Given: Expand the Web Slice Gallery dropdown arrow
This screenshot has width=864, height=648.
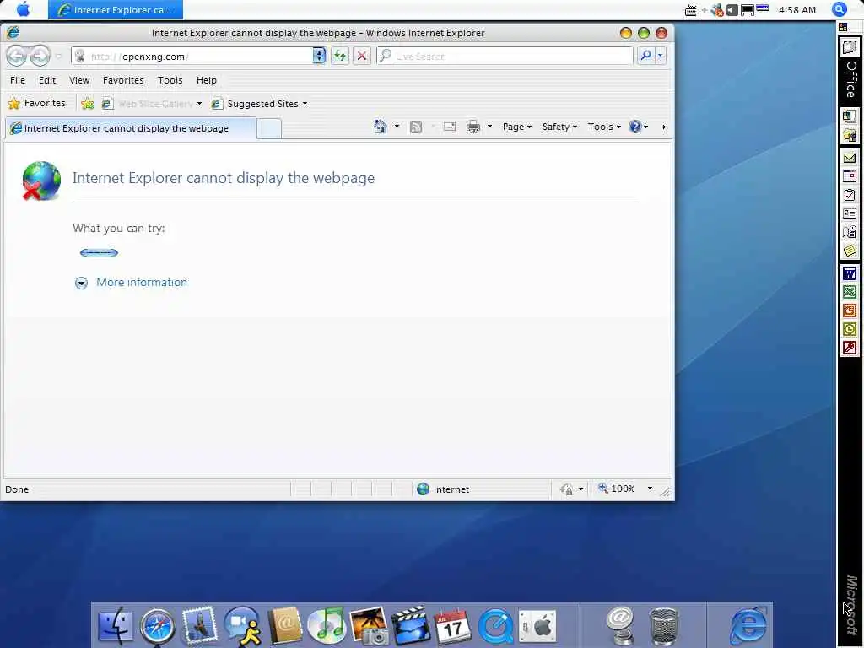Looking at the screenshot, I should (x=199, y=104).
